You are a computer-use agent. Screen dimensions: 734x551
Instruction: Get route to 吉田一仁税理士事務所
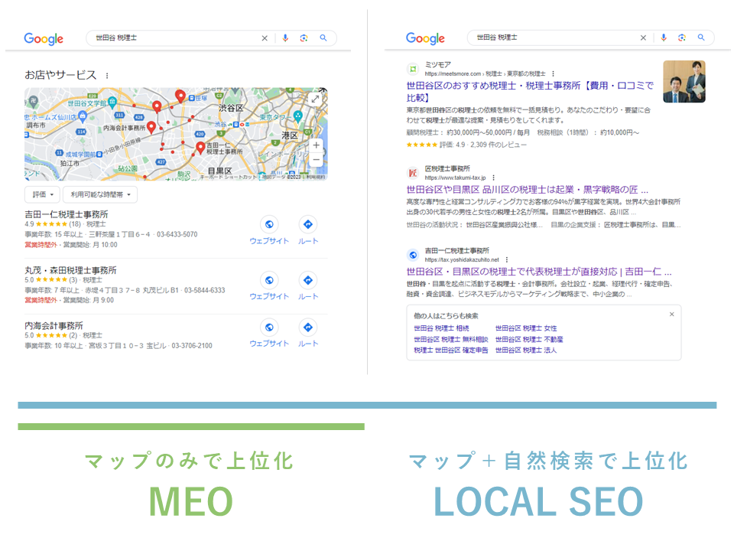pyautogui.click(x=308, y=231)
